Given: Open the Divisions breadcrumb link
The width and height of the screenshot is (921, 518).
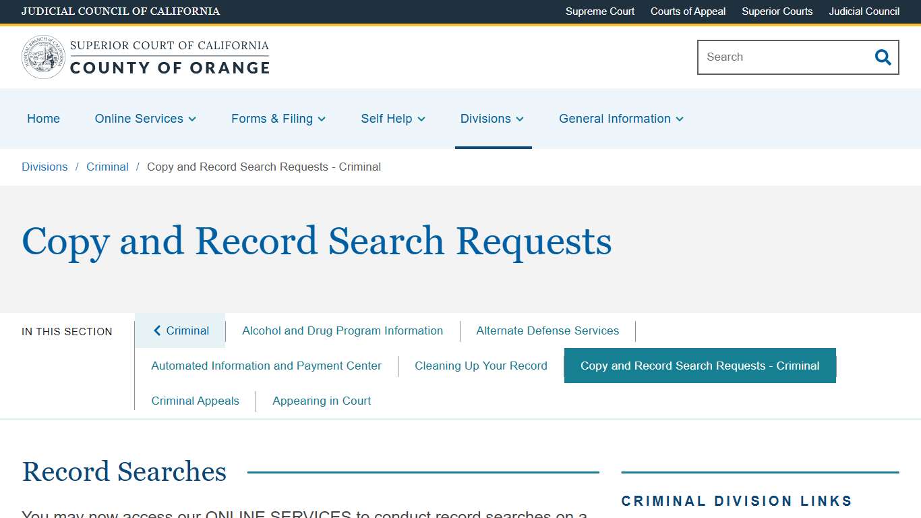Looking at the screenshot, I should click(44, 167).
